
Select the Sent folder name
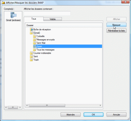point(36,57)
